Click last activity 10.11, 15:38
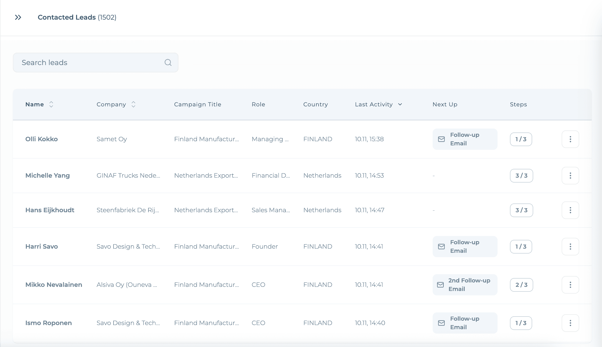602x347 pixels. (369, 139)
